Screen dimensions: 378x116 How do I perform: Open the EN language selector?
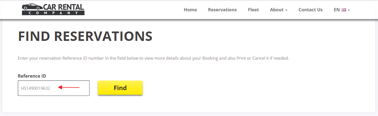[x=342, y=10]
